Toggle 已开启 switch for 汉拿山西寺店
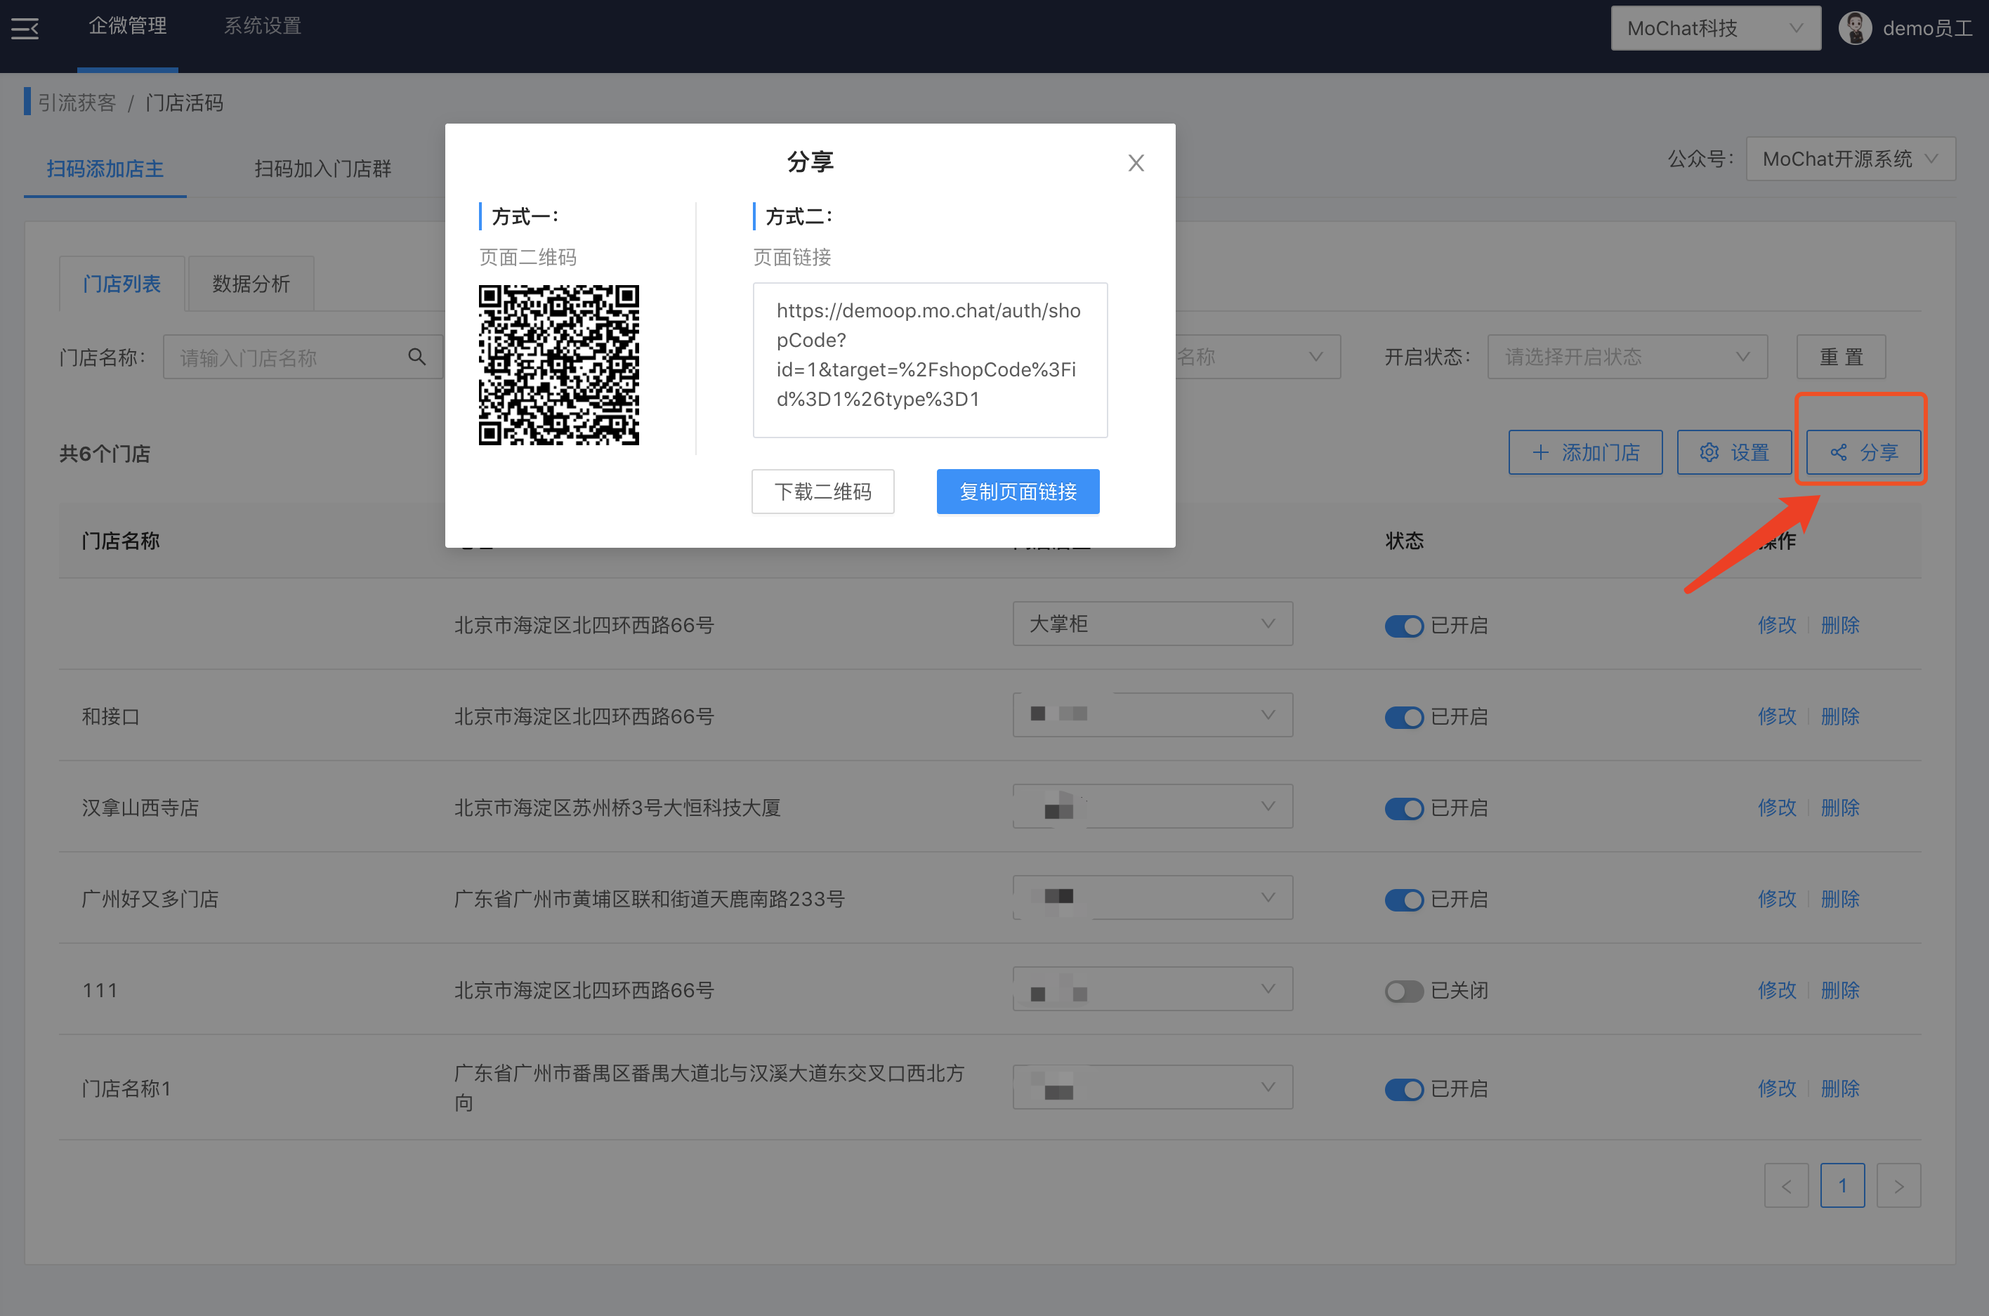The width and height of the screenshot is (1989, 1316). point(1403,808)
